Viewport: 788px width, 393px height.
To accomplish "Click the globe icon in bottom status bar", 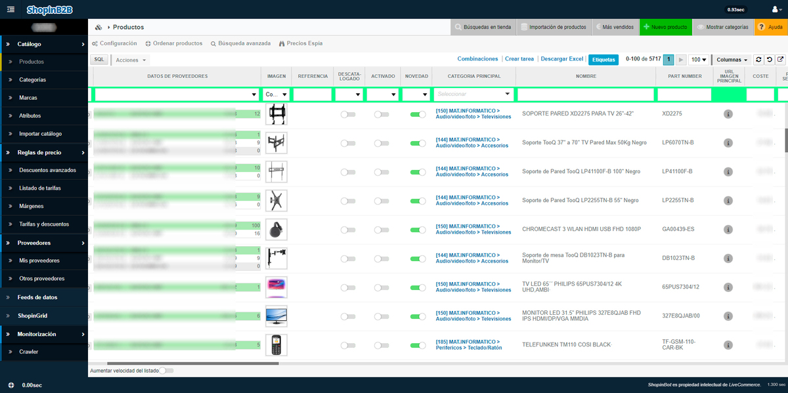I will pyautogui.click(x=11, y=385).
